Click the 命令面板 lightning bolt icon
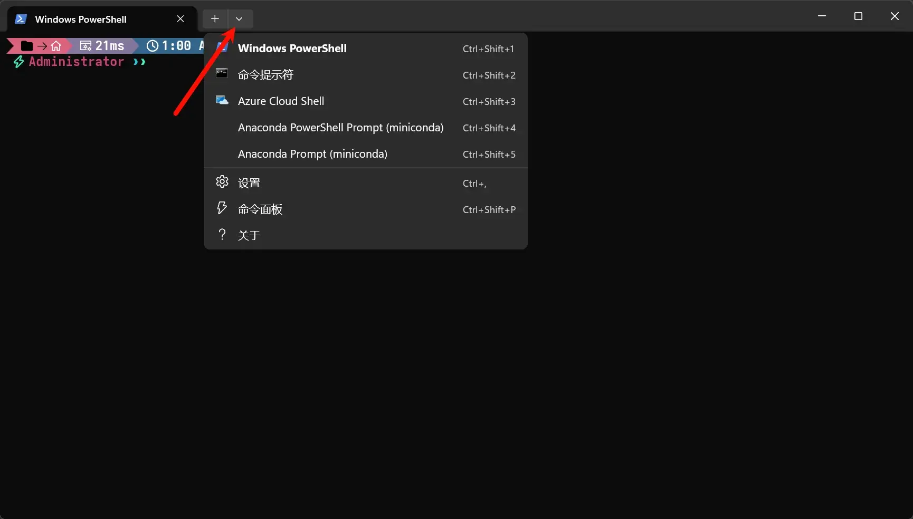 [x=222, y=208]
